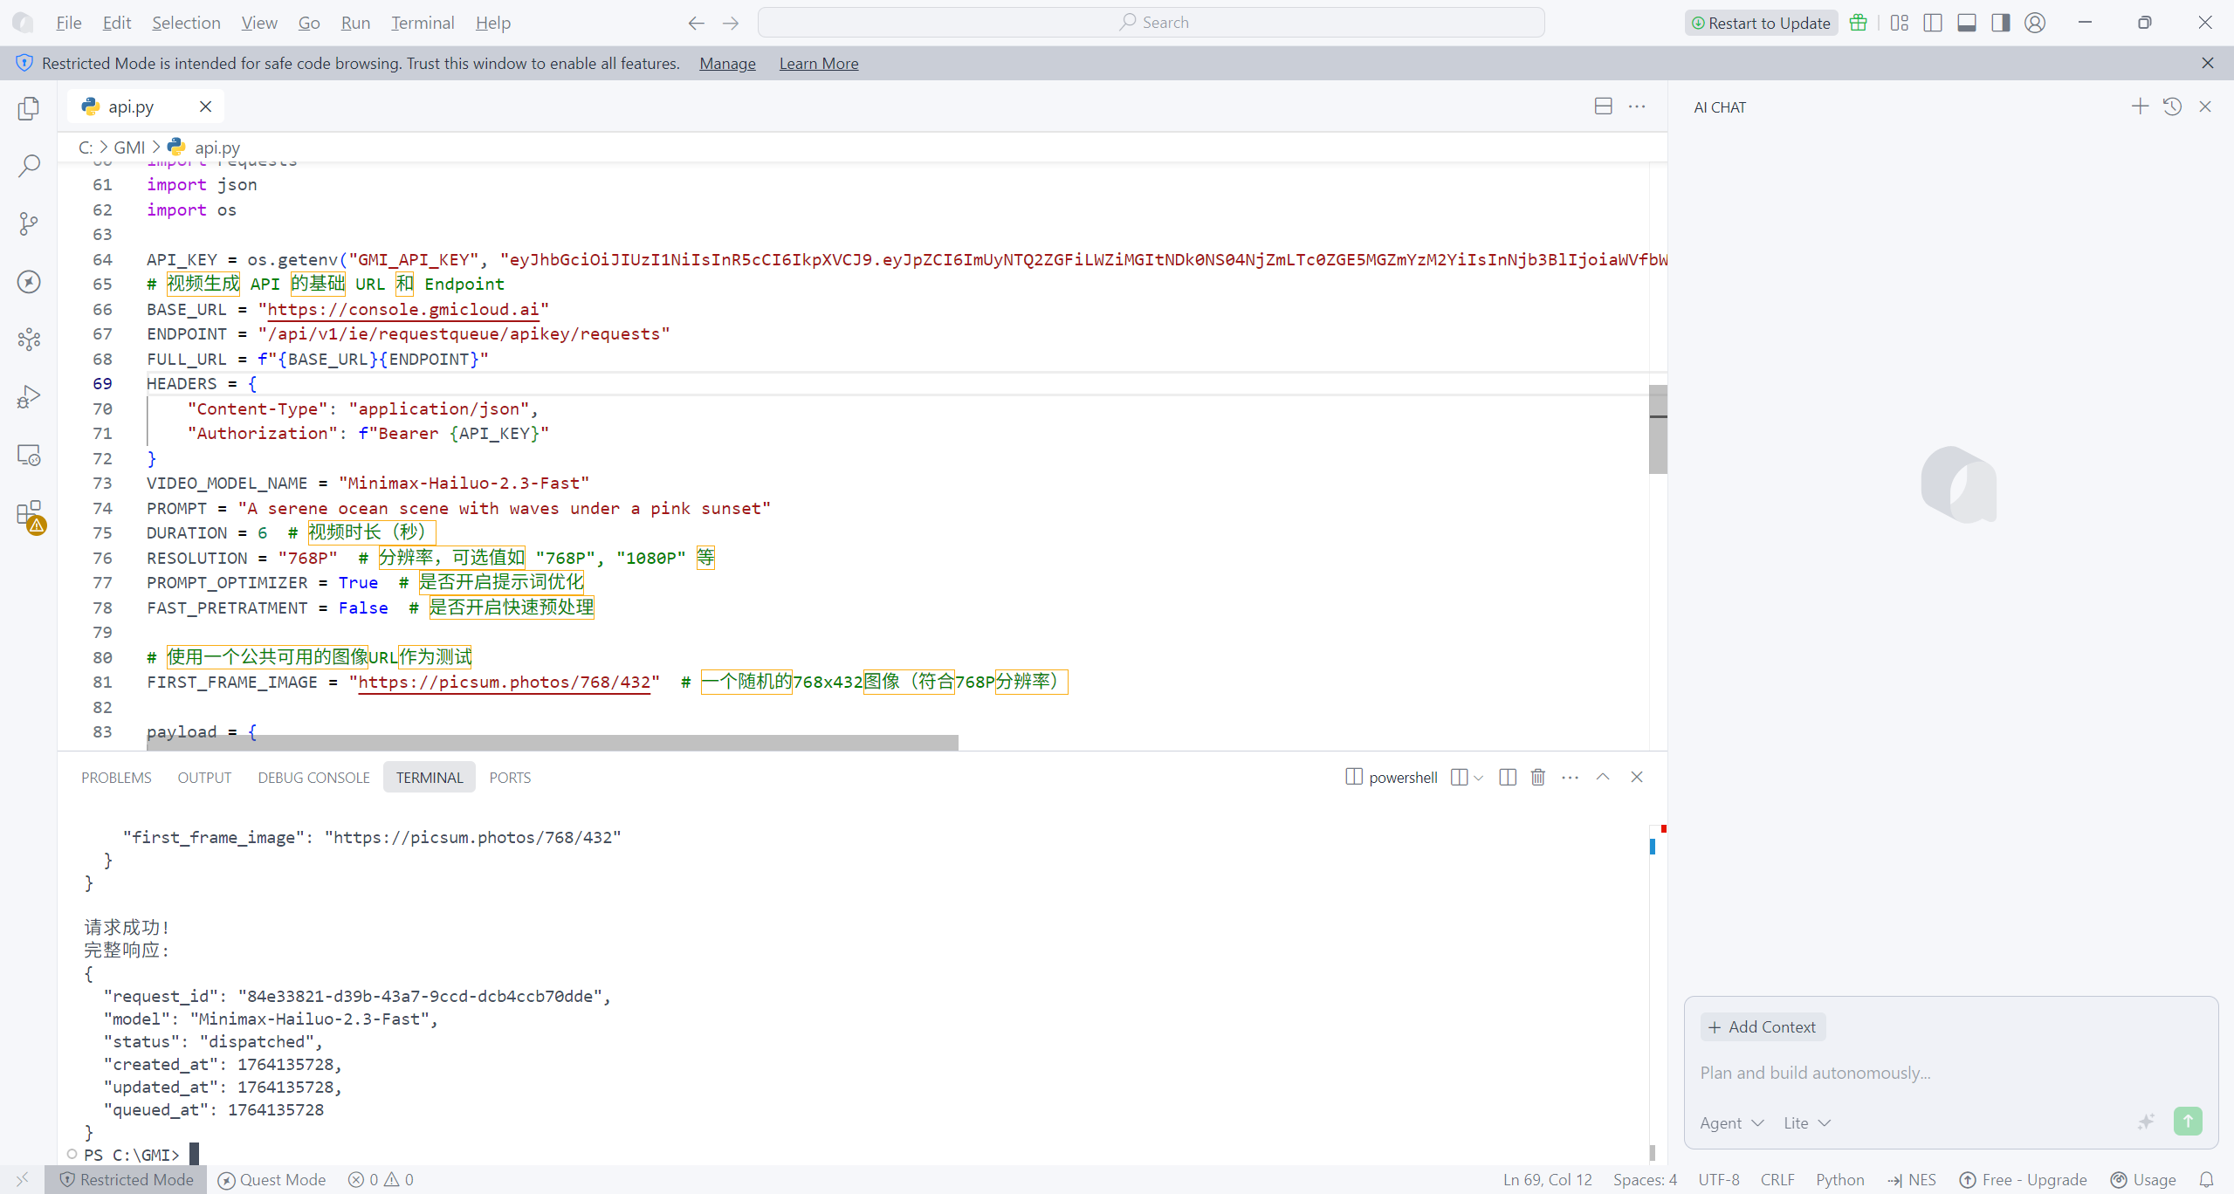Toggle the primary side bar visibility
Screen dimensions: 2234x1194
point(1933,23)
